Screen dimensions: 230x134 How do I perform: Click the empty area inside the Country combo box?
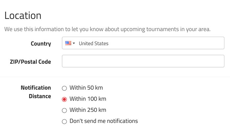(x=166, y=43)
